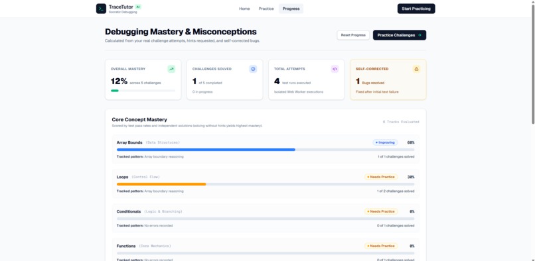Click the '6 Tracks Evaluated' text
This screenshot has width=535, height=261.
tap(401, 122)
